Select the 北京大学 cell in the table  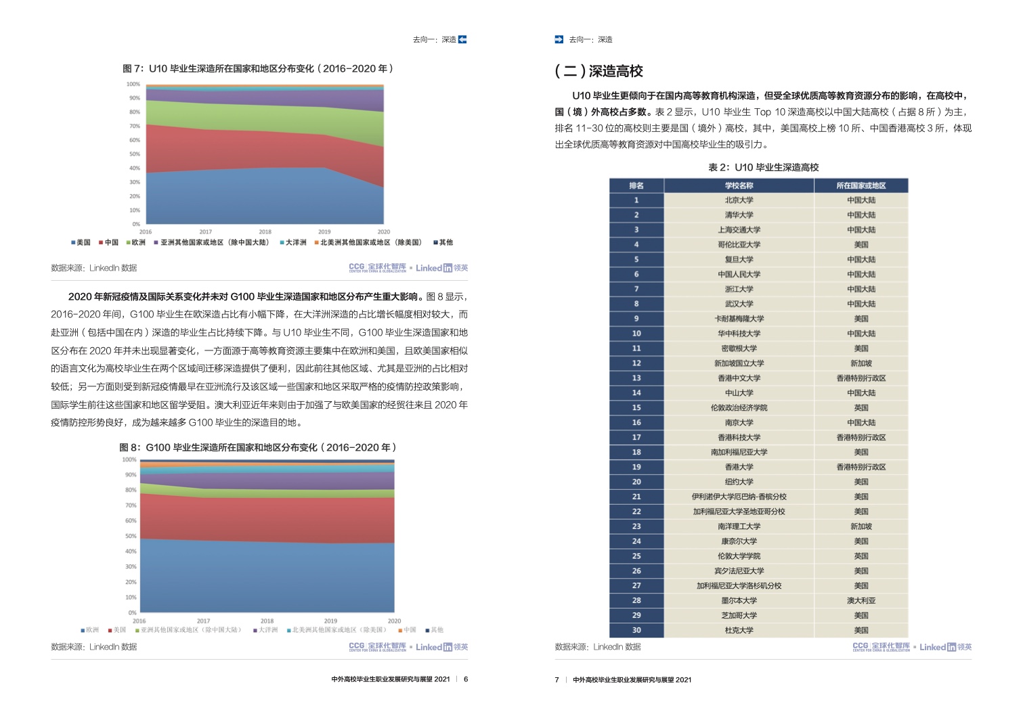point(739,200)
